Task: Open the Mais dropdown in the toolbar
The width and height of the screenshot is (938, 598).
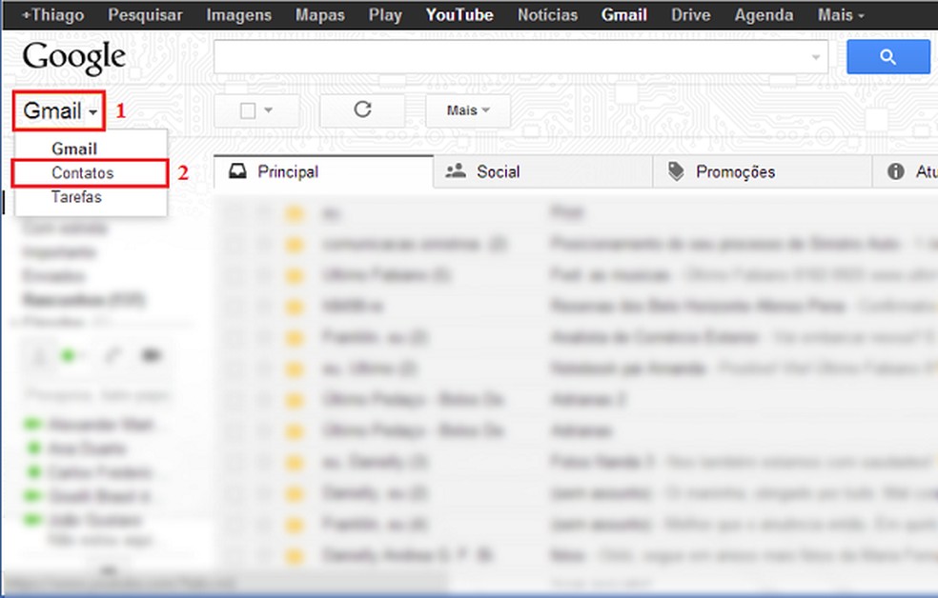Action: [x=466, y=110]
